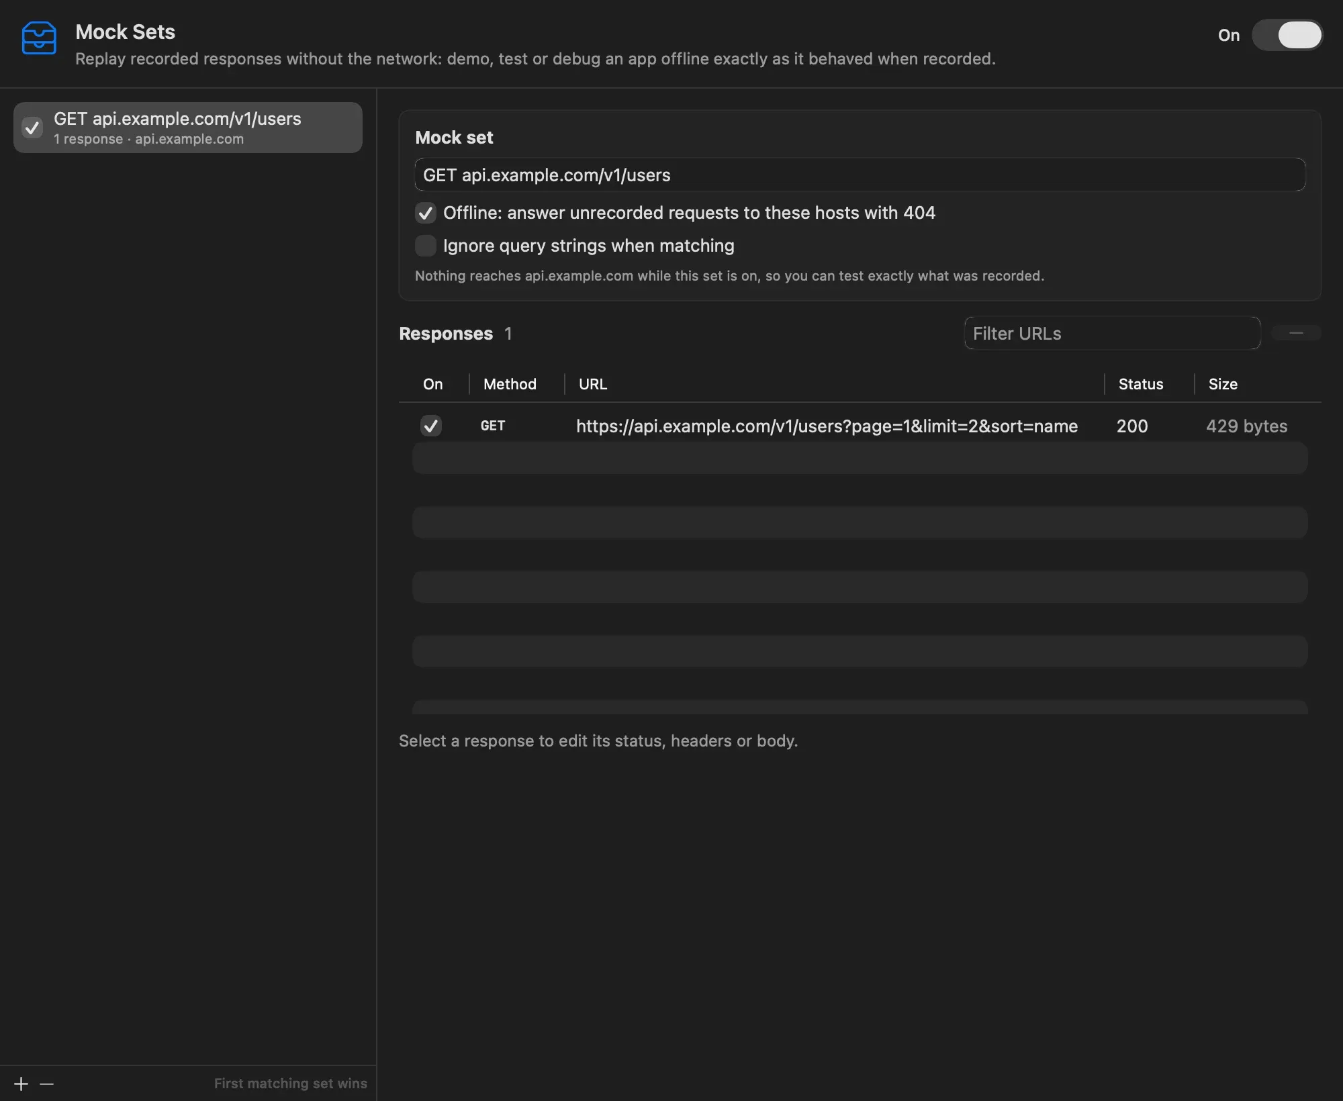The image size is (1343, 1101).
Task: Select the response URL with page=1&limit=2&sort=name
Action: coord(827,426)
